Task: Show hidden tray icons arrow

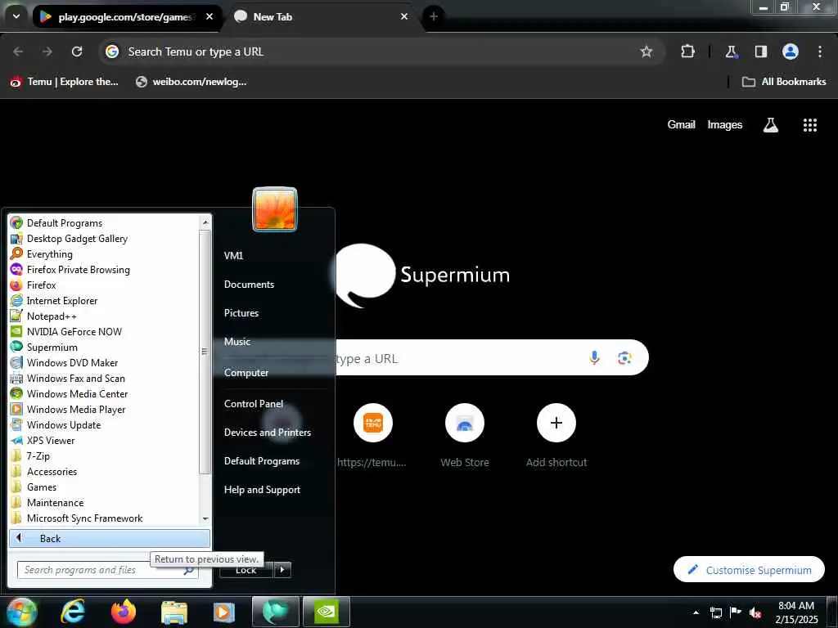Action: pos(696,612)
